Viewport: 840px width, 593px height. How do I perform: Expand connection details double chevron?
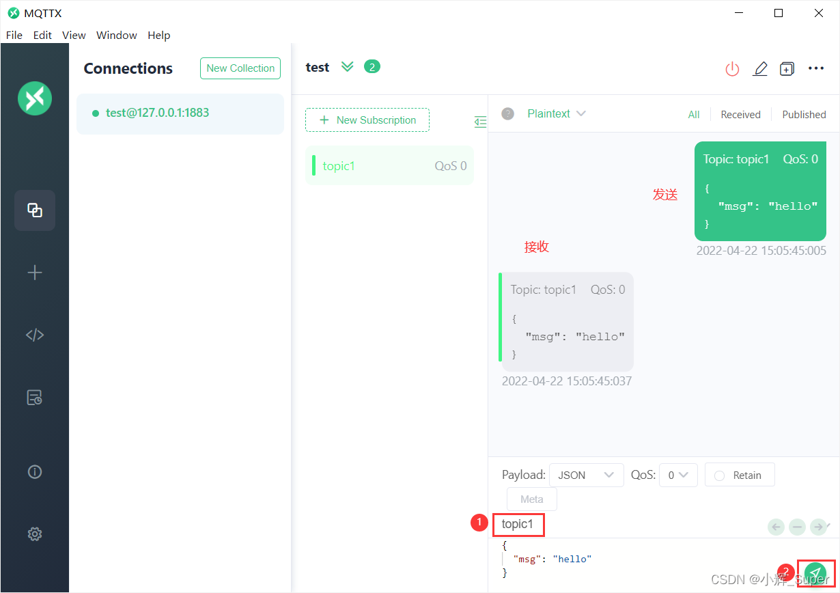(x=348, y=67)
